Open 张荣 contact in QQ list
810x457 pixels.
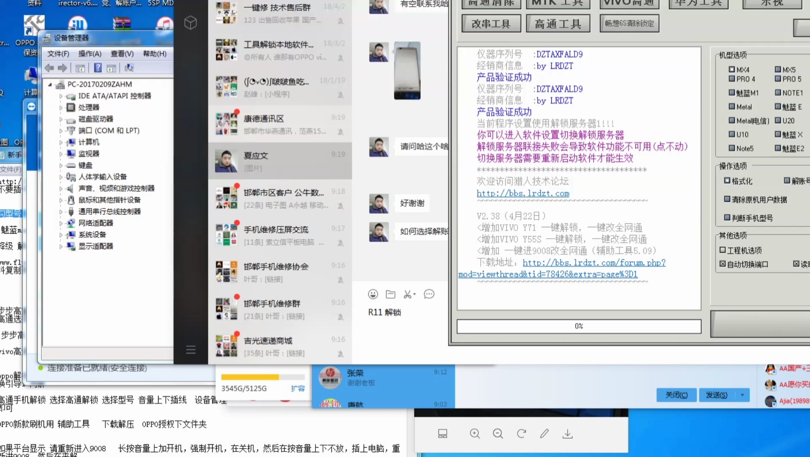383,377
